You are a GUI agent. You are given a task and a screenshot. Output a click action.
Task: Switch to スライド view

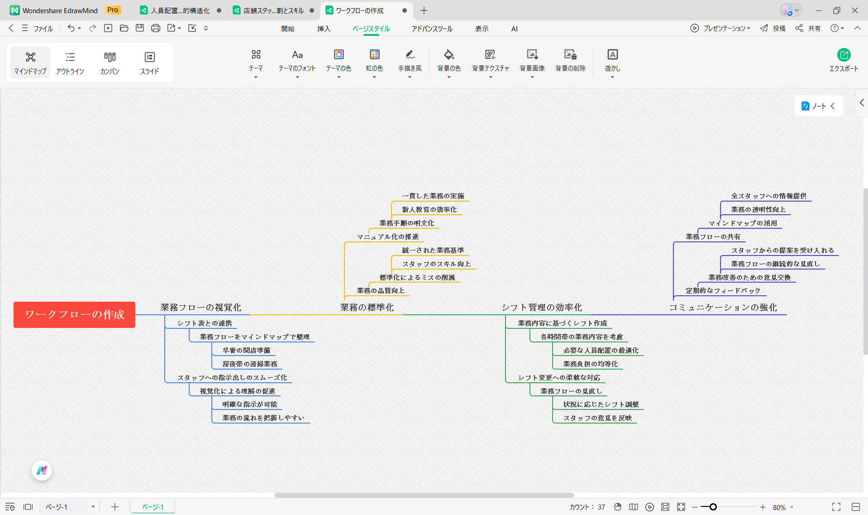(149, 63)
